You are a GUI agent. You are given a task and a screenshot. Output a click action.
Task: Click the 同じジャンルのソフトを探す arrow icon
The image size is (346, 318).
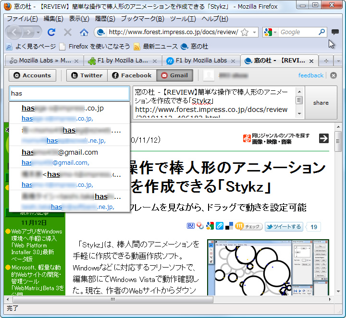[324, 138]
